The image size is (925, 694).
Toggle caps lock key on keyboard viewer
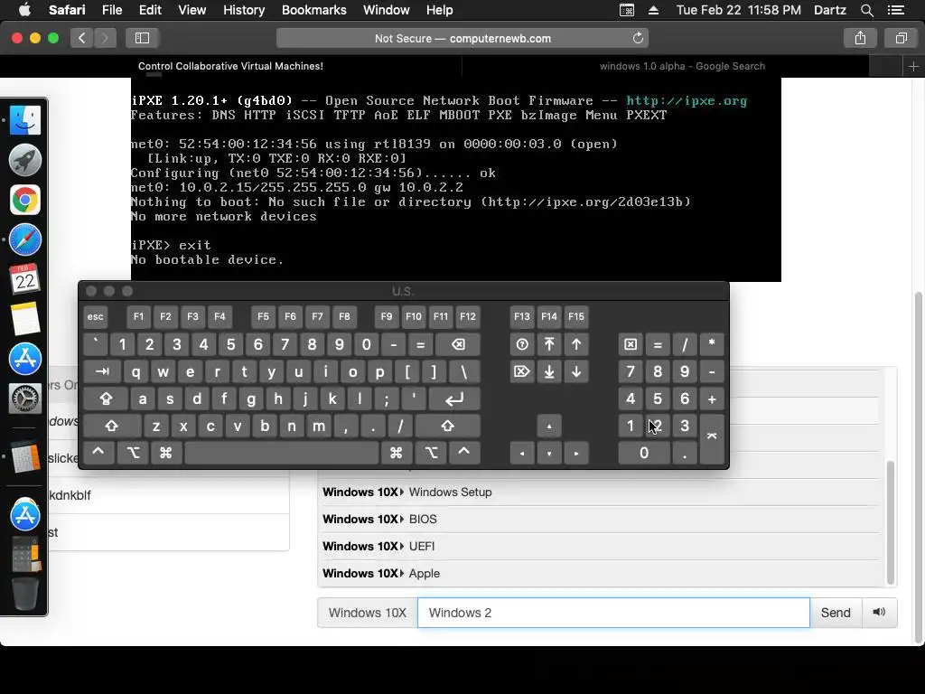(x=106, y=399)
